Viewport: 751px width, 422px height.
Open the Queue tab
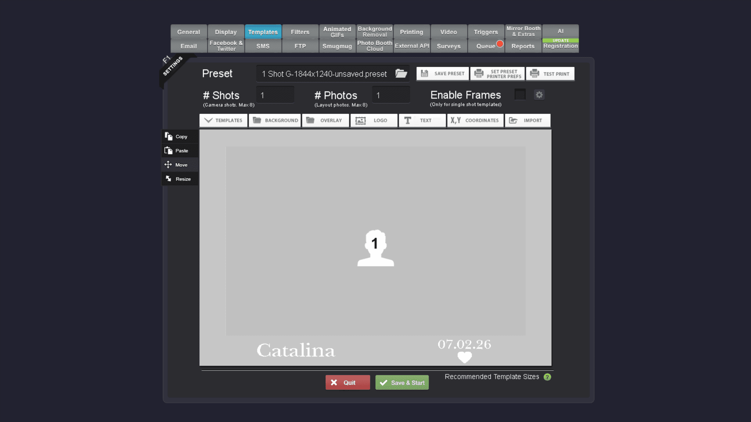(486, 46)
